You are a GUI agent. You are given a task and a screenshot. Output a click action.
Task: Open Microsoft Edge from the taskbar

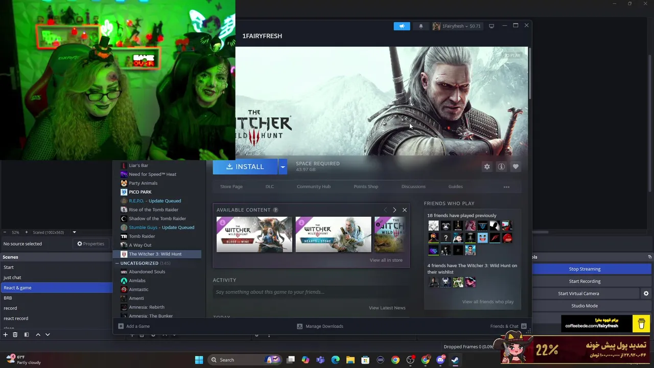point(335,360)
